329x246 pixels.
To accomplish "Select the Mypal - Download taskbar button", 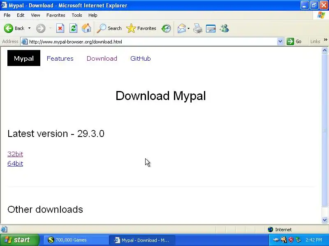I will [142, 240].
